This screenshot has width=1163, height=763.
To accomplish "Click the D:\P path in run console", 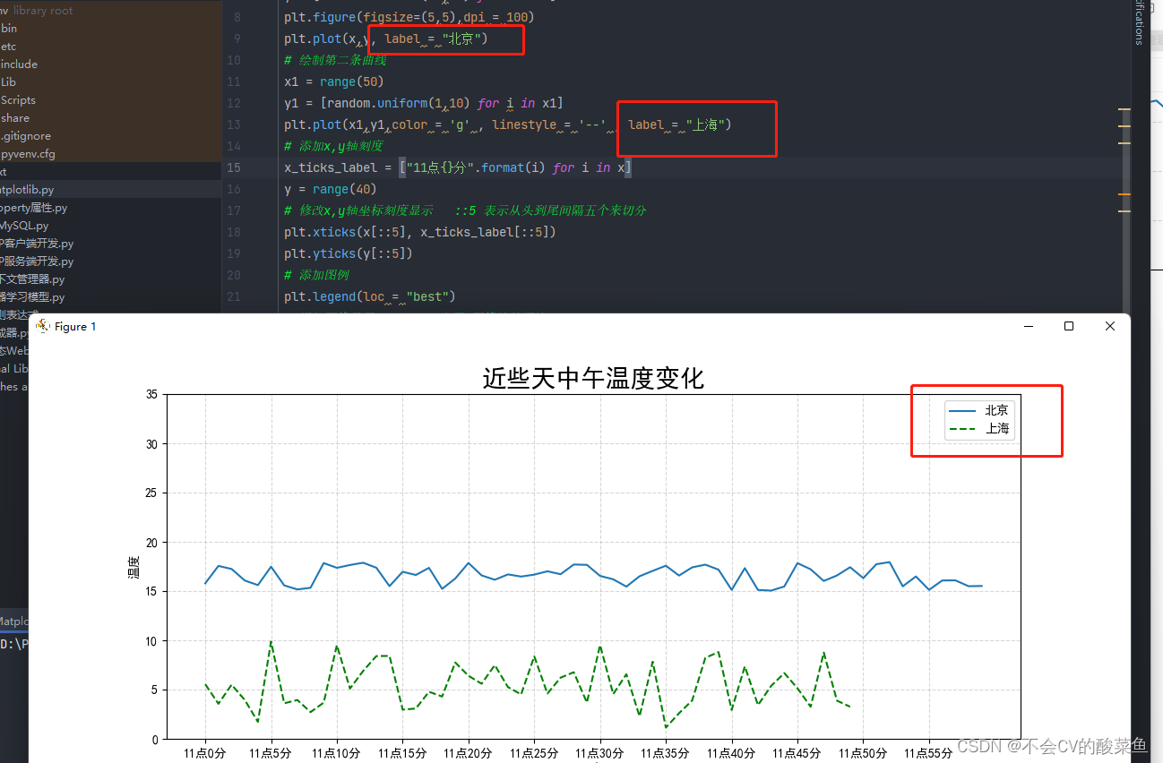I will [x=13, y=643].
